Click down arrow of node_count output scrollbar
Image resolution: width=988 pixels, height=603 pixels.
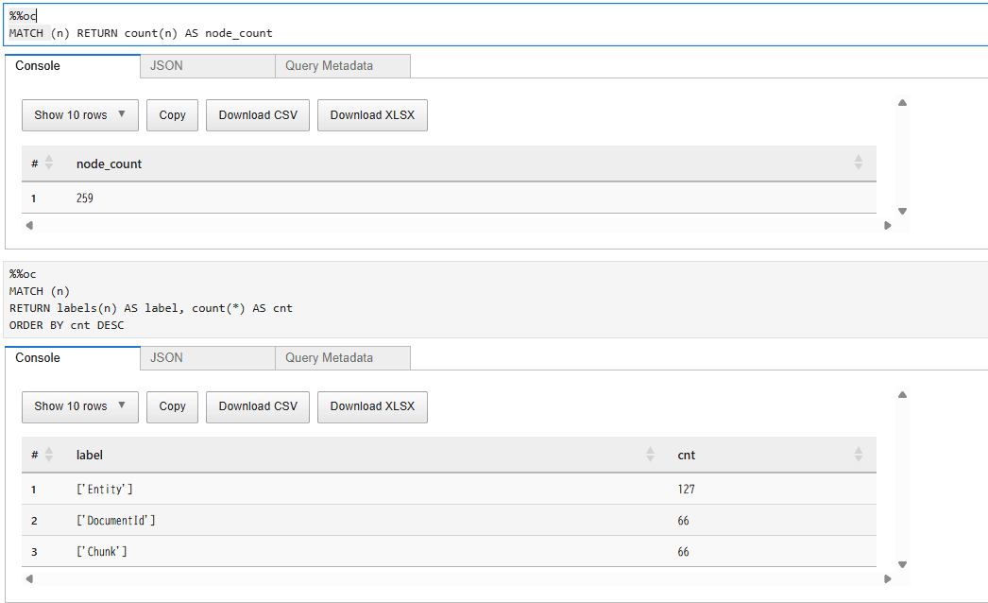(x=902, y=212)
